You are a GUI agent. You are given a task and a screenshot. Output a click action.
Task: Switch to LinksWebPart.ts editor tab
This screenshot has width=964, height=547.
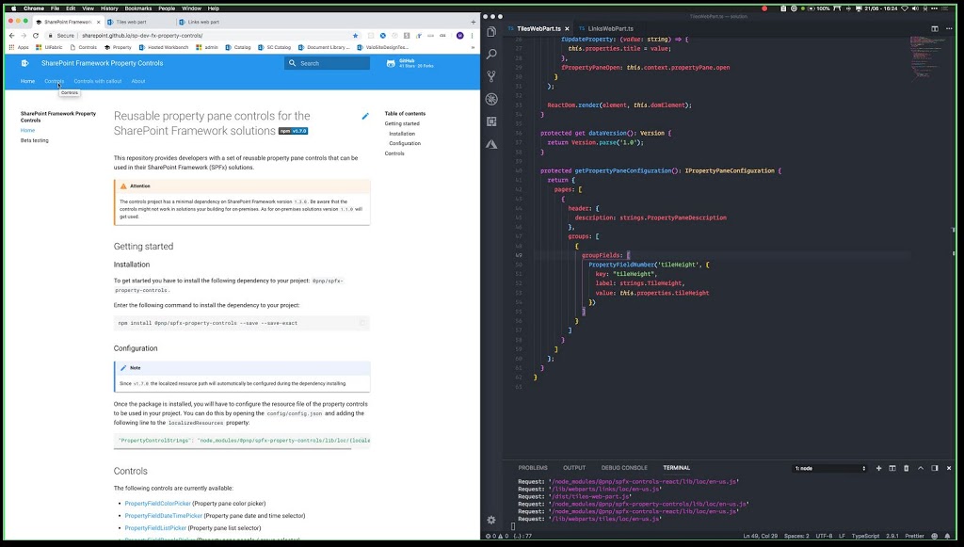[x=605, y=29]
